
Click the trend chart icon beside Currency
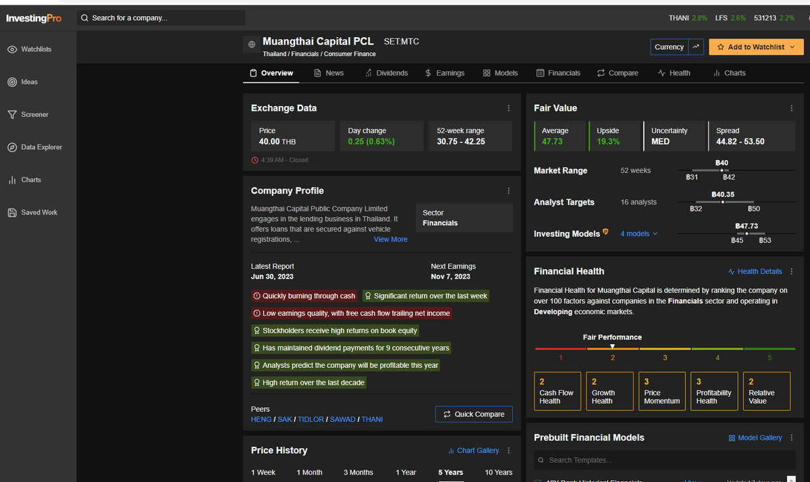(696, 47)
